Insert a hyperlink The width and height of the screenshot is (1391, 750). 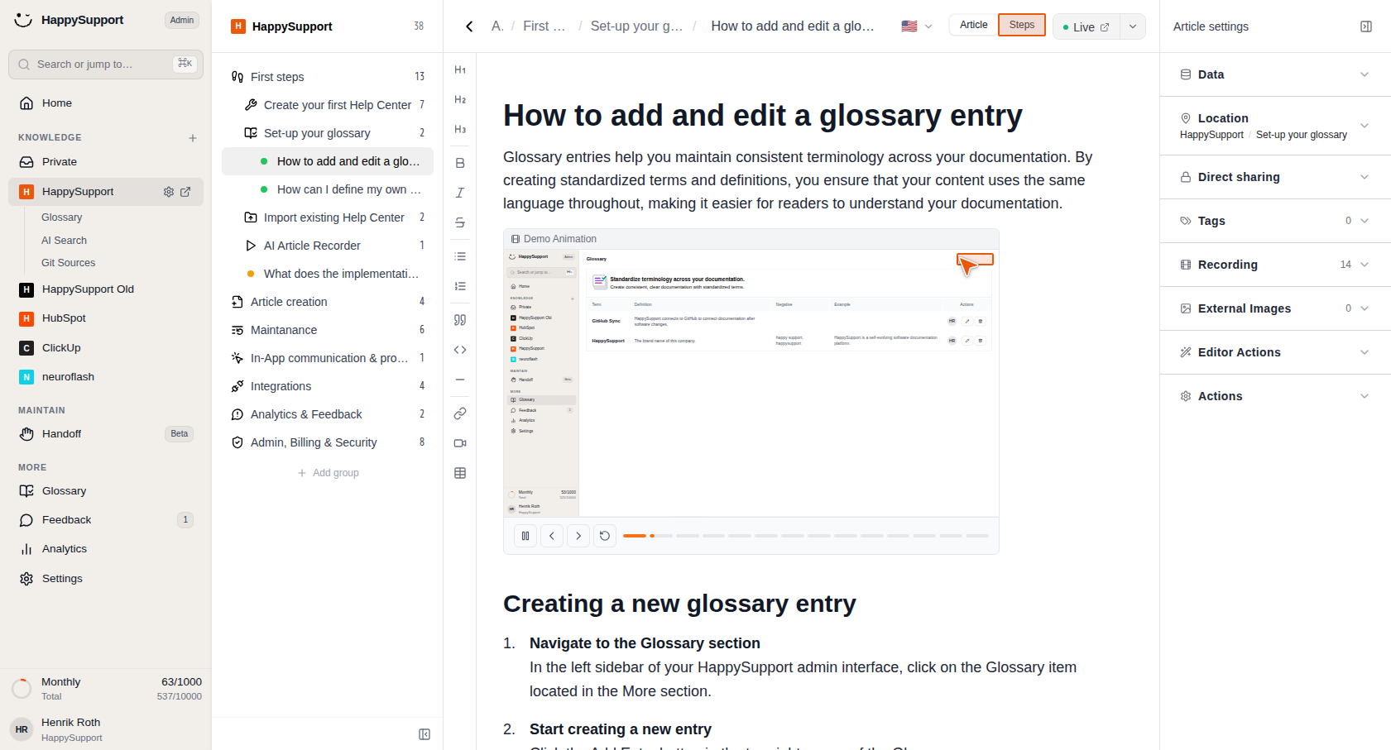460,413
